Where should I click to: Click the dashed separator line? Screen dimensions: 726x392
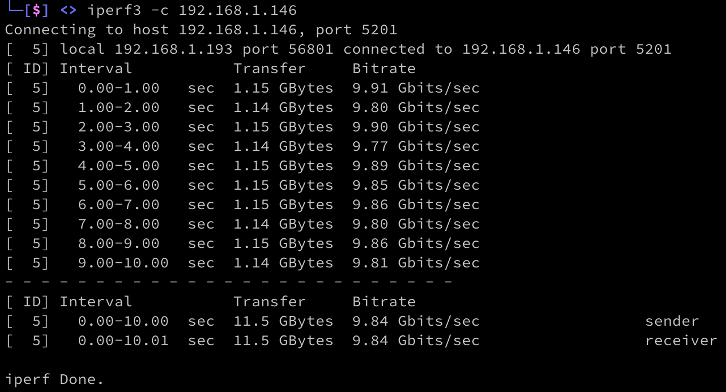click(229, 282)
